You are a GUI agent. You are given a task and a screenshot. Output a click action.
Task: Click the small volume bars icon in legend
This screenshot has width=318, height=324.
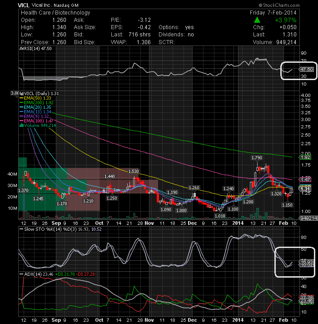(x=21, y=126)
